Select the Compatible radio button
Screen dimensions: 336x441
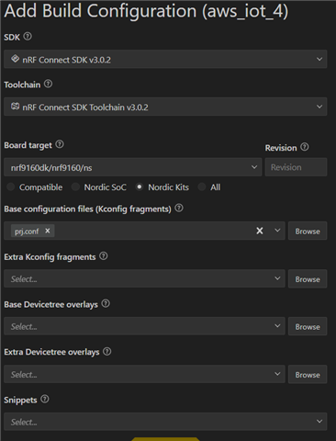pyautogui.click(x=11, y=187)
